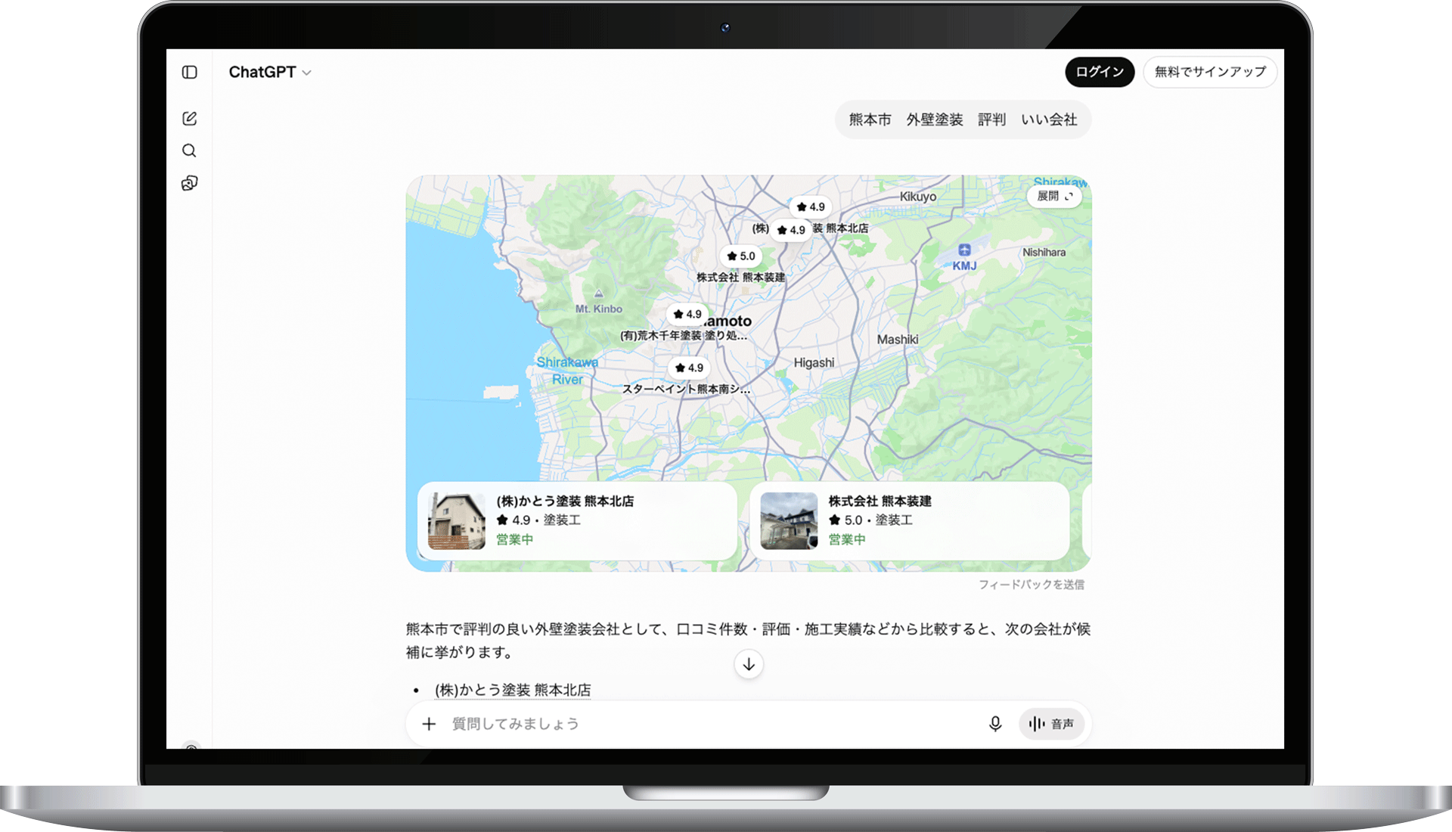Viewport: 1452px width, 832px height.
Task: Click the plus attach icon in input
Action: pos(429,724)
